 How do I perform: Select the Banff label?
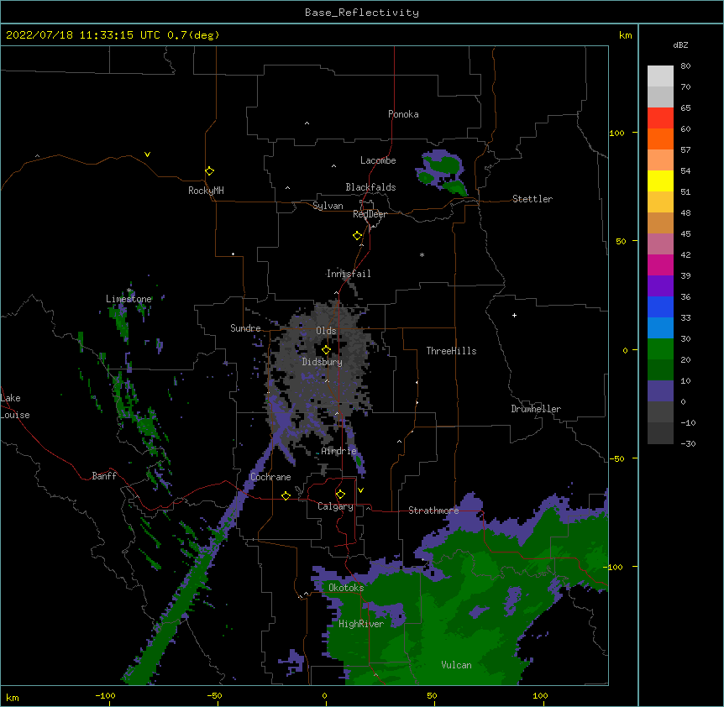coord(104,476)
